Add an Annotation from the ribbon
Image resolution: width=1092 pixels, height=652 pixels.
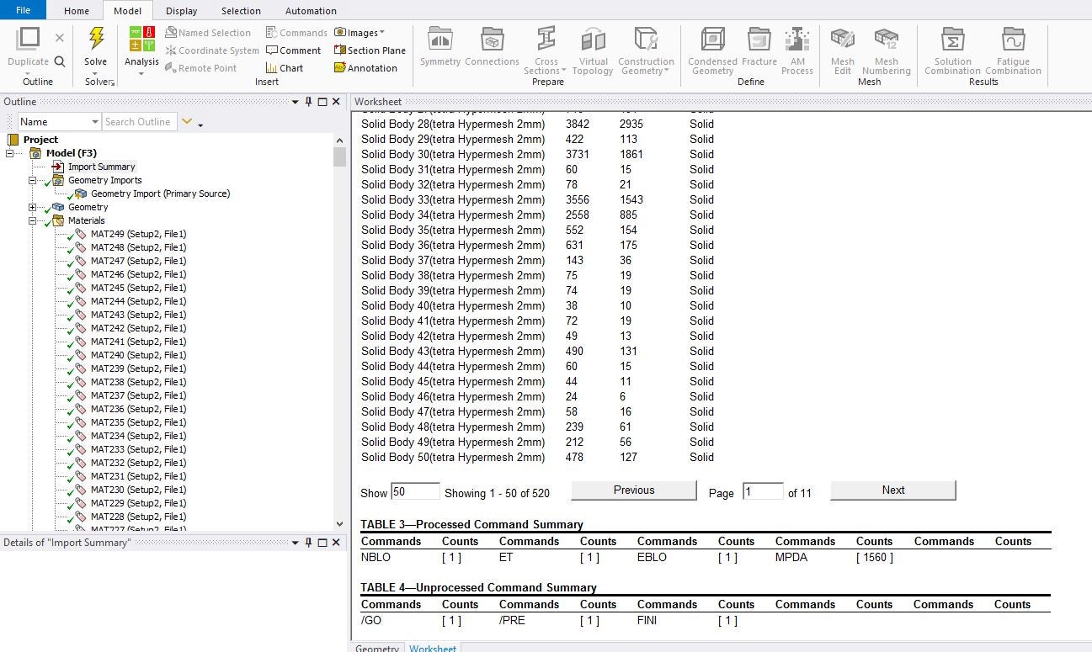tap(365, 68)
